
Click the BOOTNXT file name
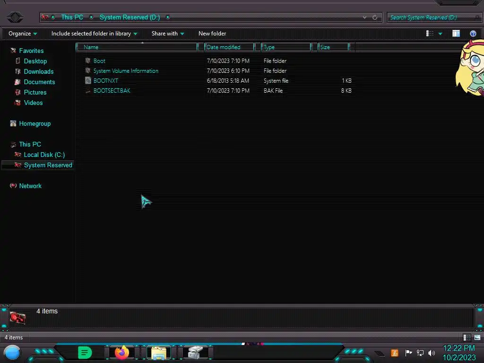point(106,80)
